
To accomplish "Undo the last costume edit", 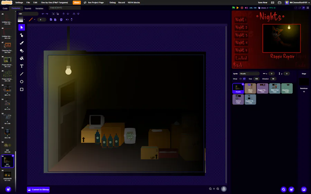I will [43, 14].
